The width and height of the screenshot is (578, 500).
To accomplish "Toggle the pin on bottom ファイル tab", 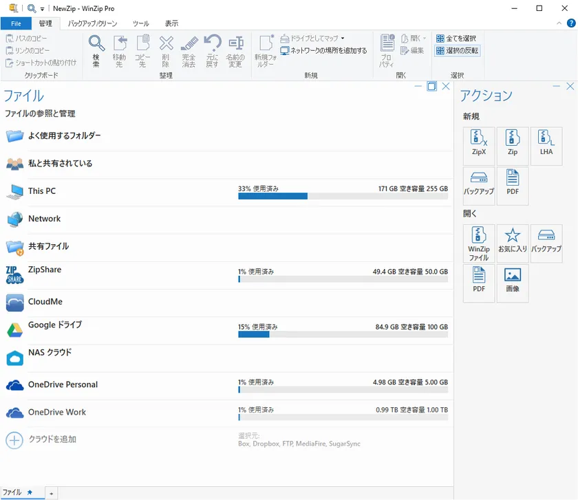I will pos(30,493).
